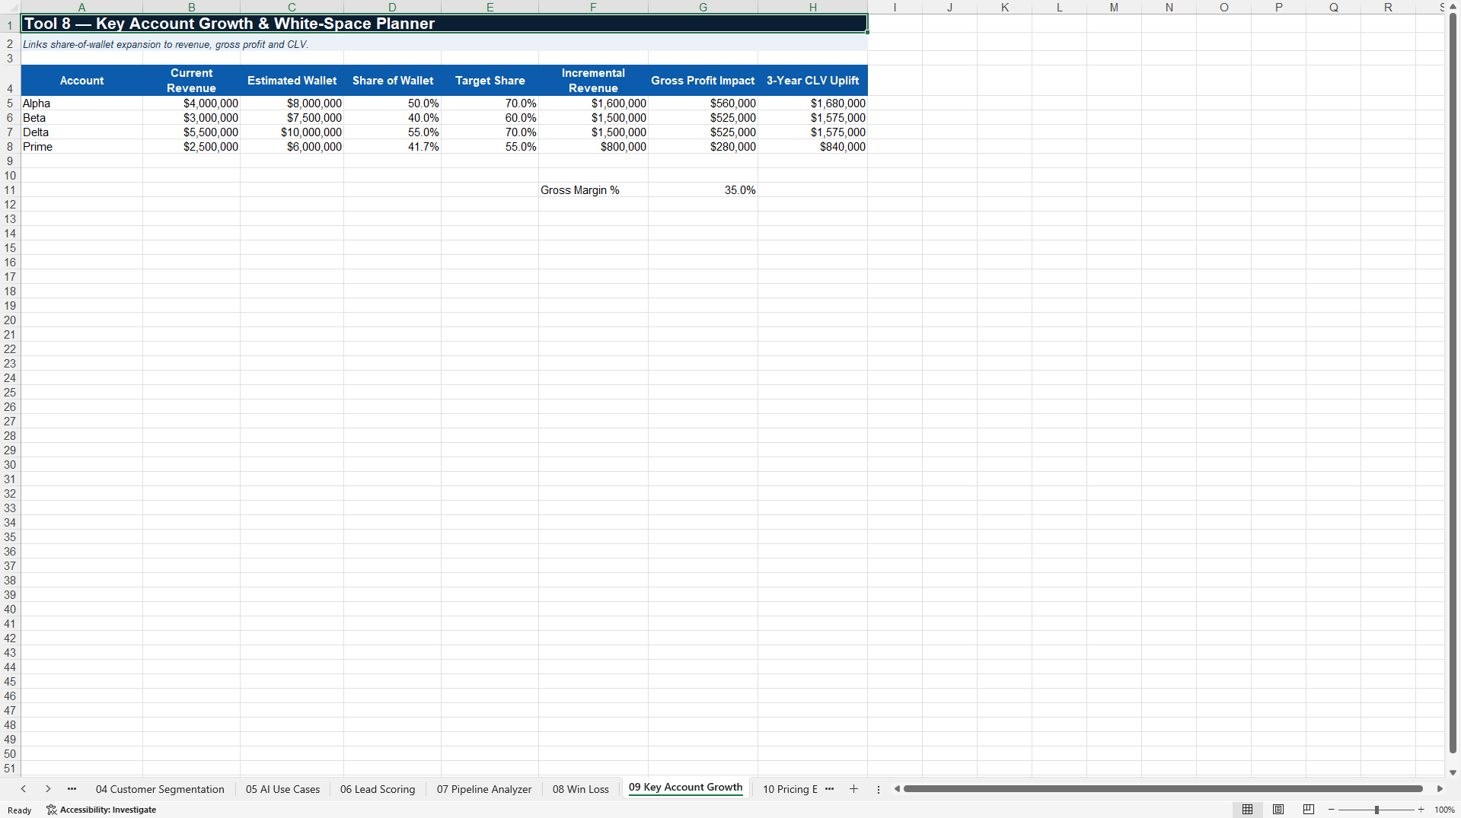The height and width of the screenshot is (818, 1461).
Task: Click the 100% zoom level button
Action: 1444,810
